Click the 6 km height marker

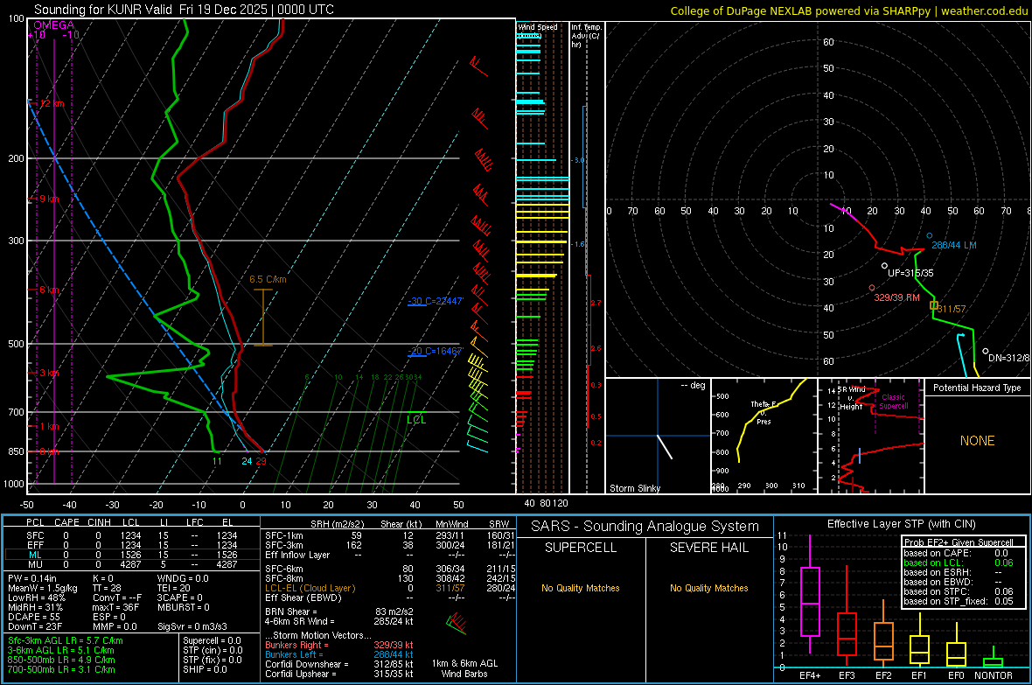49,290
